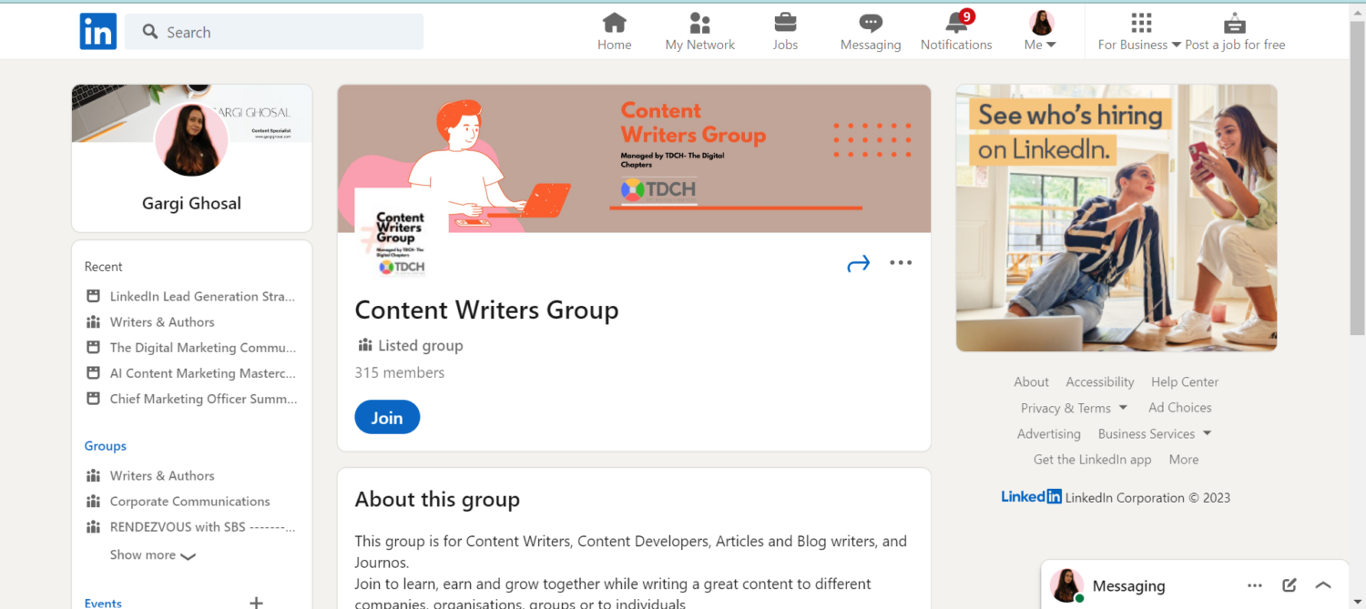Click Post a job for free
This screenshot has height=609, width=1366.
point(1235,32)
